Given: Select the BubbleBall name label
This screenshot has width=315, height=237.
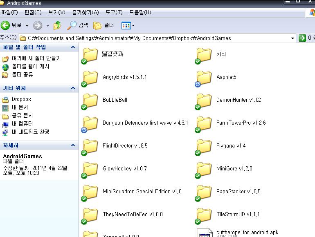Looking at the screenshot, I should (x=115, y=100).
